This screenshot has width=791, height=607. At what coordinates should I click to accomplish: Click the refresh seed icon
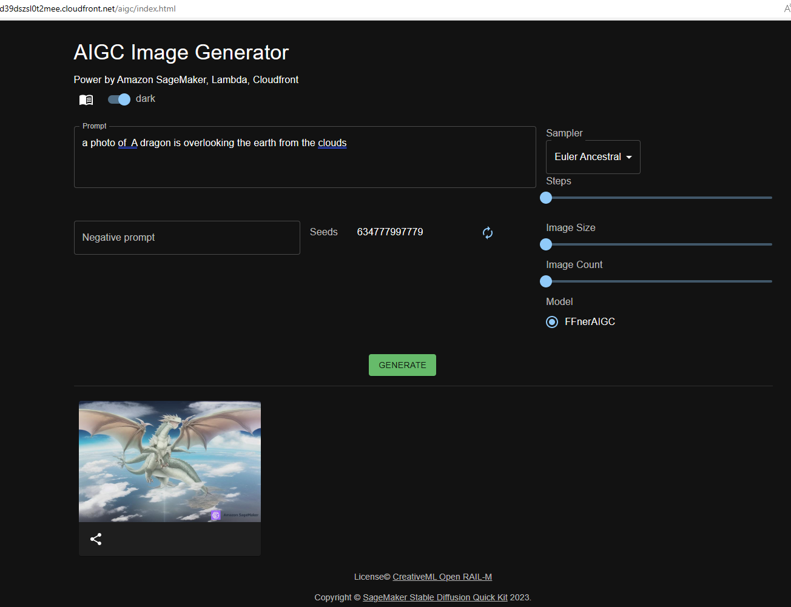488,233
